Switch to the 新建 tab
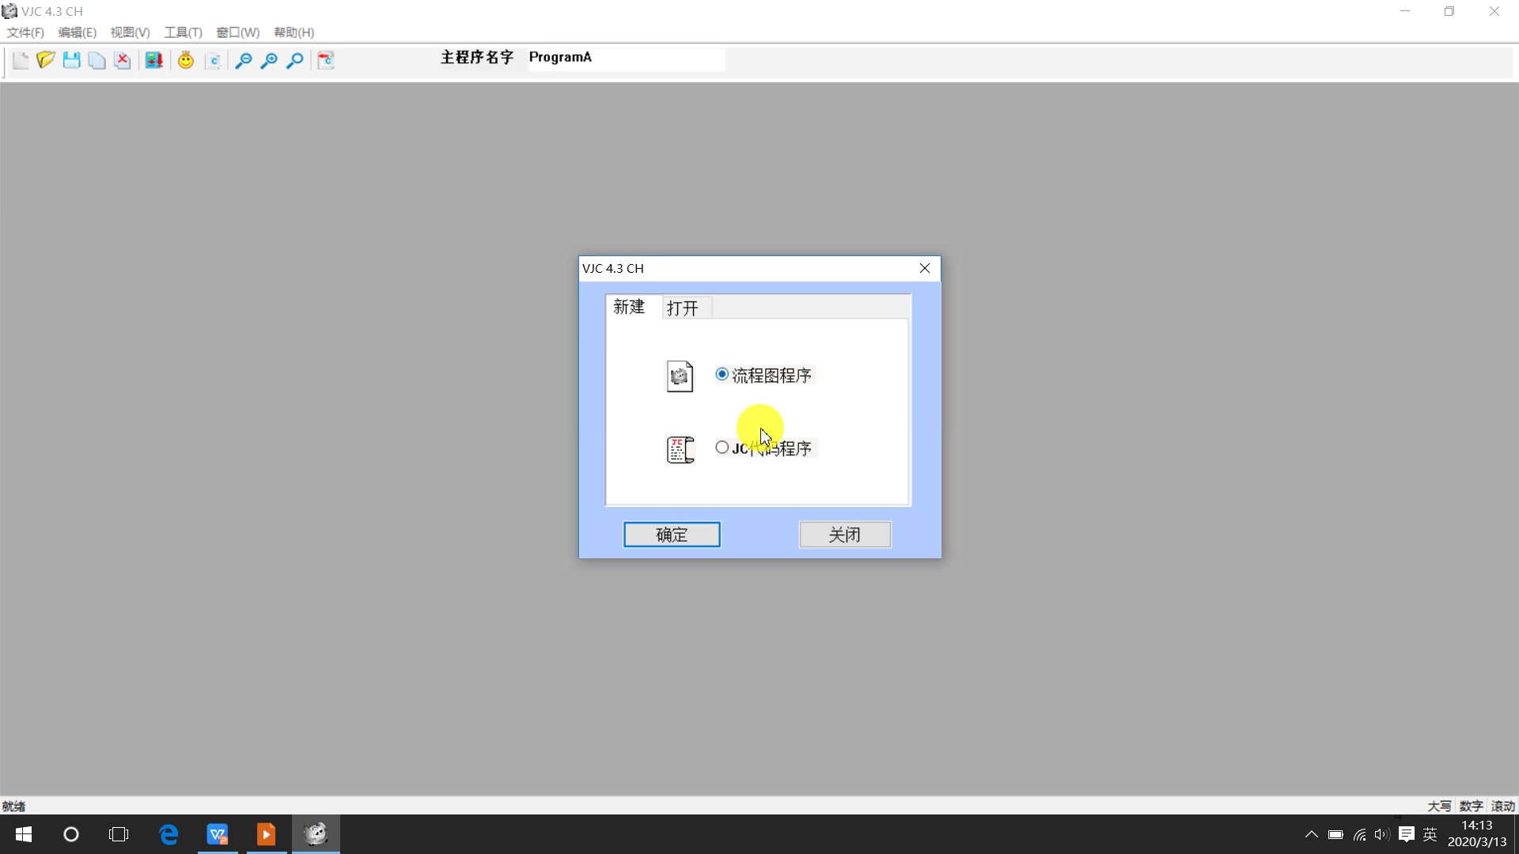Viewport: 1519px width, 854px height. point(629,307)
